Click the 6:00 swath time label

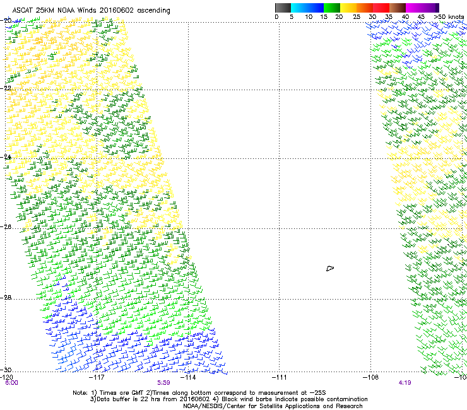[11, 383]
